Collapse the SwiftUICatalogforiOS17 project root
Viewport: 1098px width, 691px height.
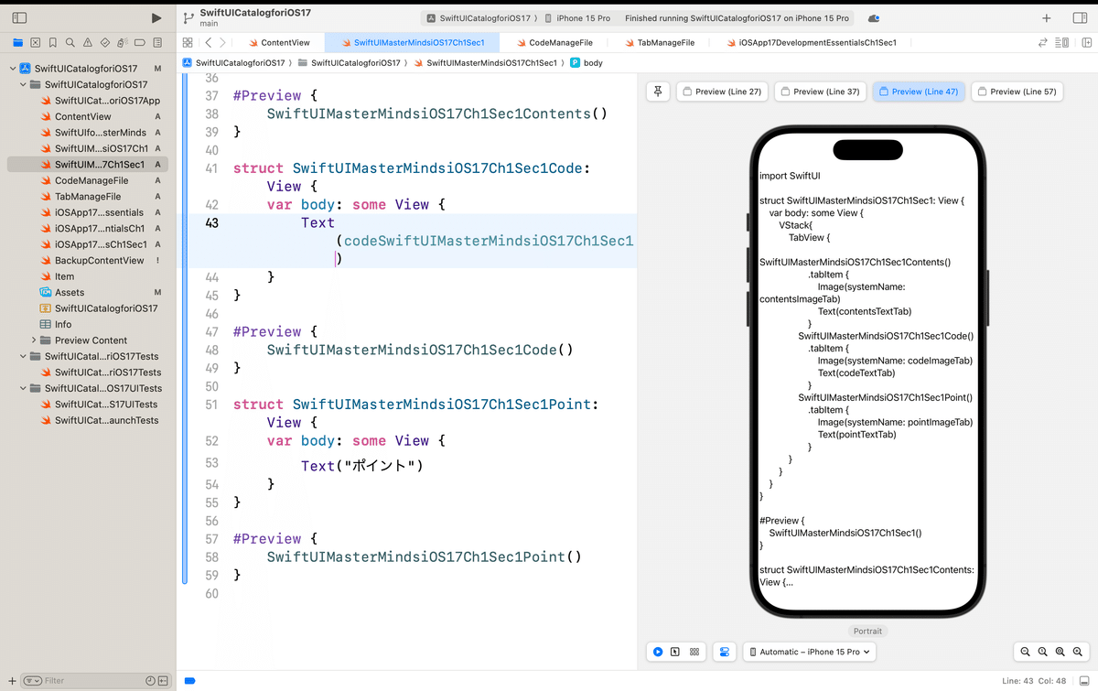click(x=12, y=69)
